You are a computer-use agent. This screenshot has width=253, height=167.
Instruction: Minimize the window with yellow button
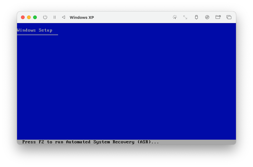(29, 17)
